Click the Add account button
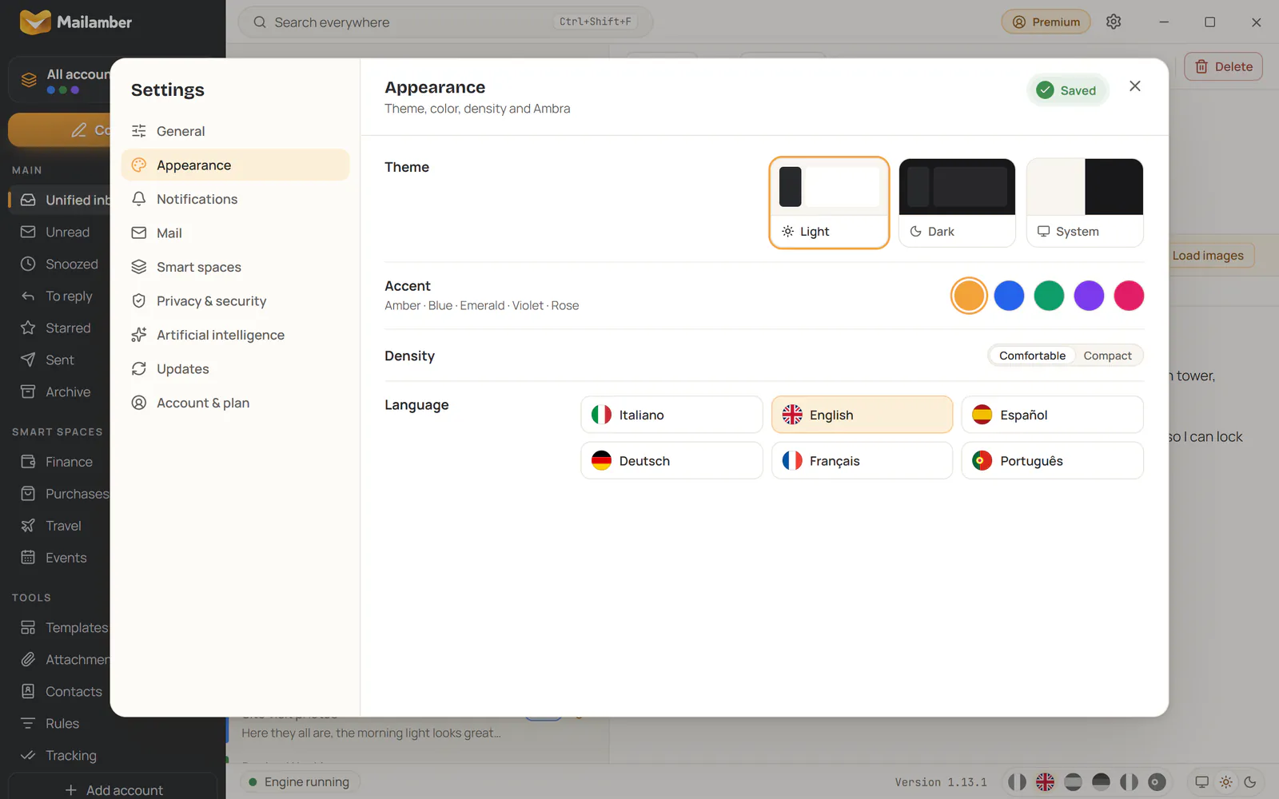1279x799 pixels. pos(113,789)
